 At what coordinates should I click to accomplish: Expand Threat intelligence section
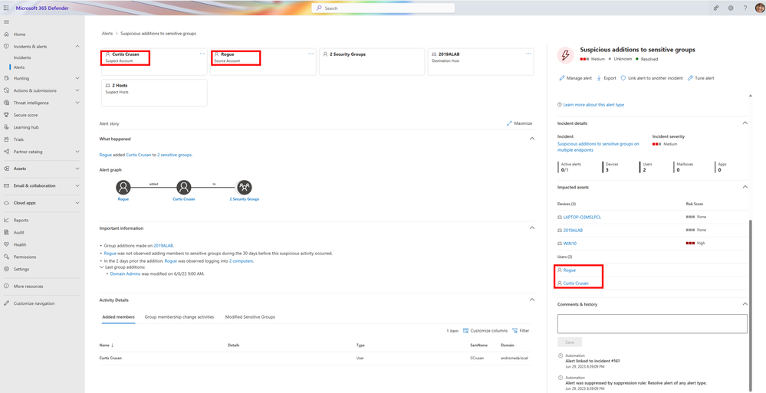pyautogui.click(x=77, y=103)
